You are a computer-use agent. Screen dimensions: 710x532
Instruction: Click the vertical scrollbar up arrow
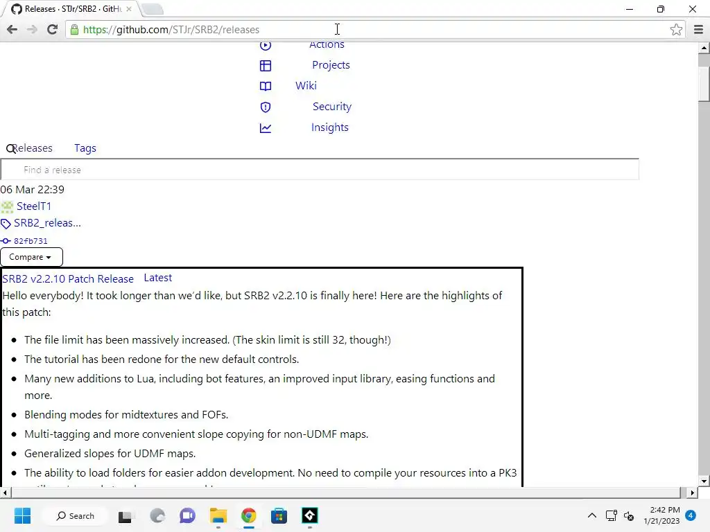coord(704,48)
